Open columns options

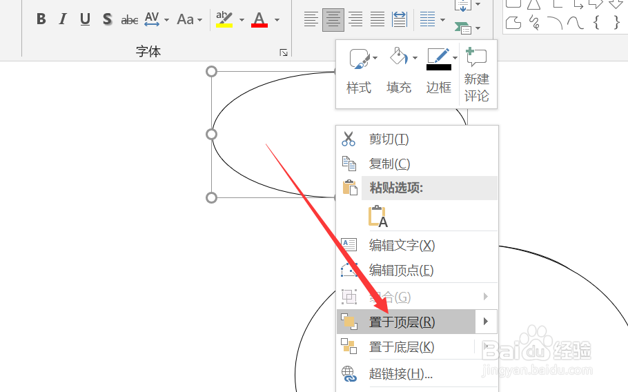[427, 19]
